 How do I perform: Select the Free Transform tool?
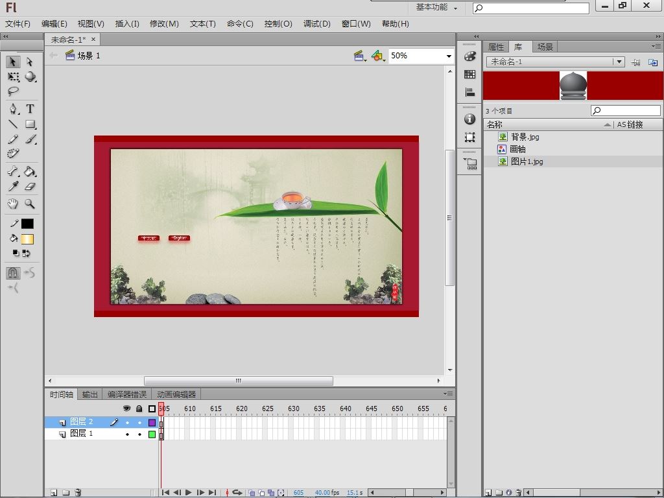(13, 77)
